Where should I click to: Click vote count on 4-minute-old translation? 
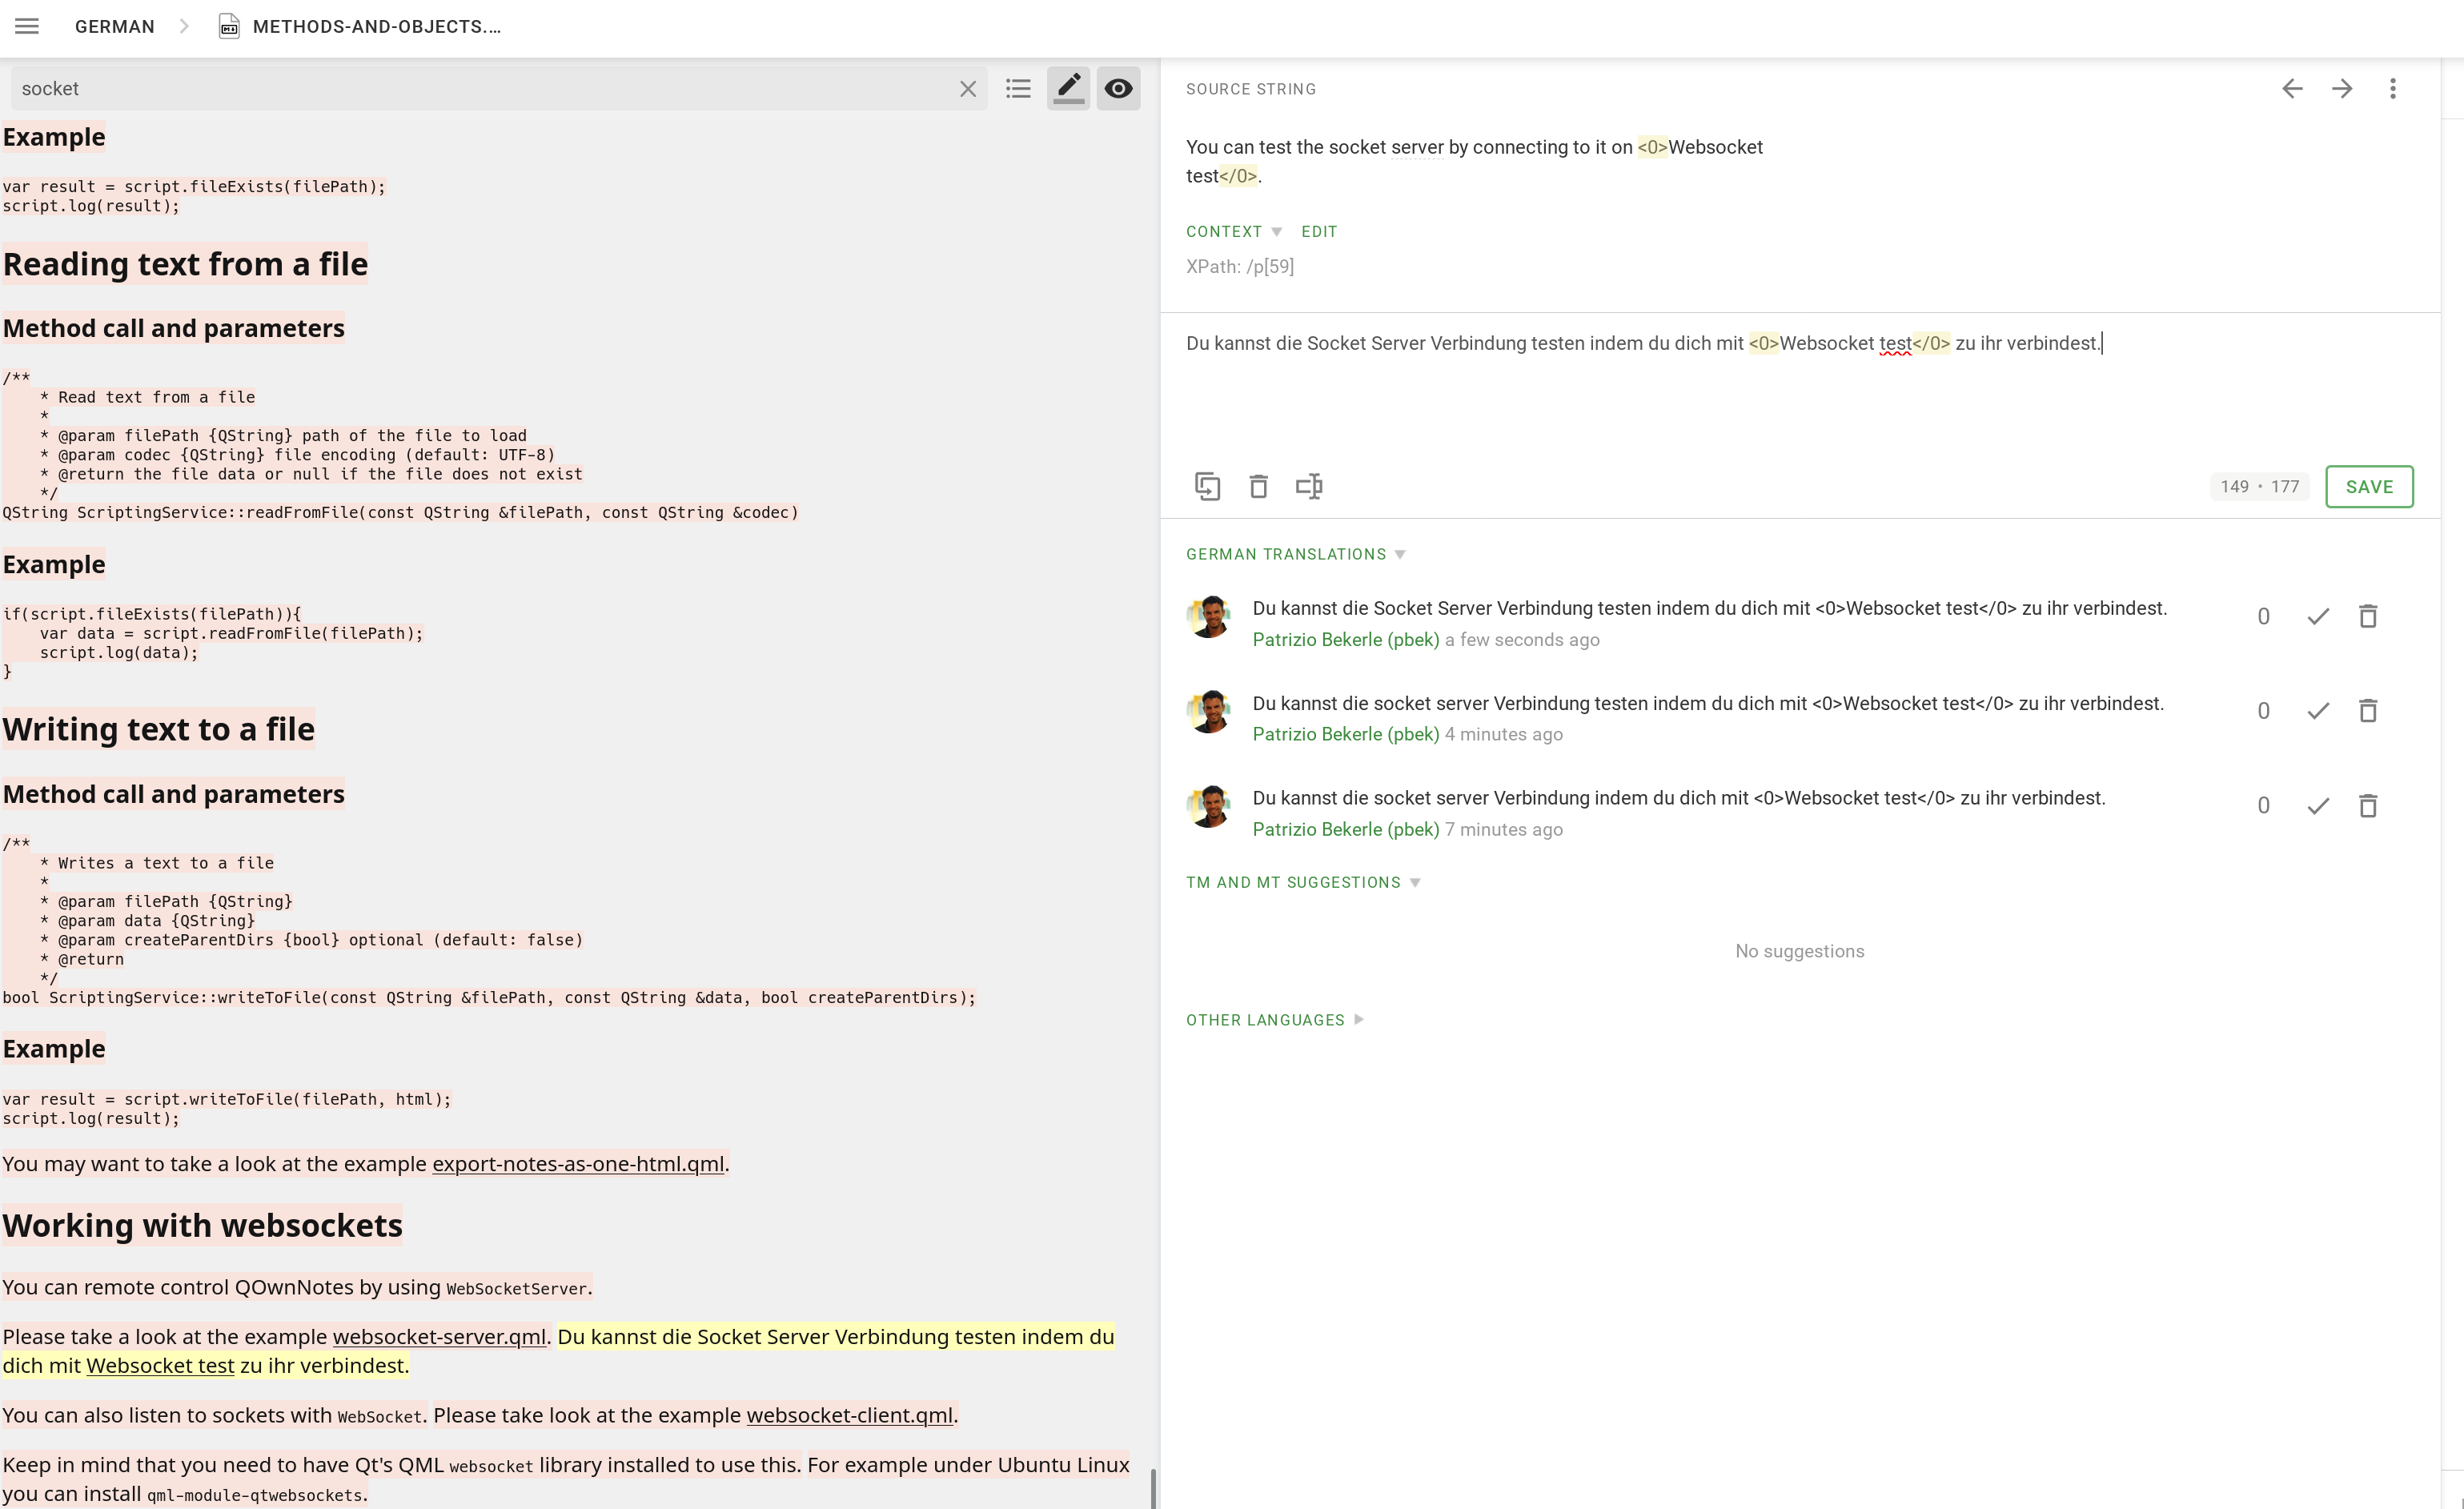click(2263, 712)
